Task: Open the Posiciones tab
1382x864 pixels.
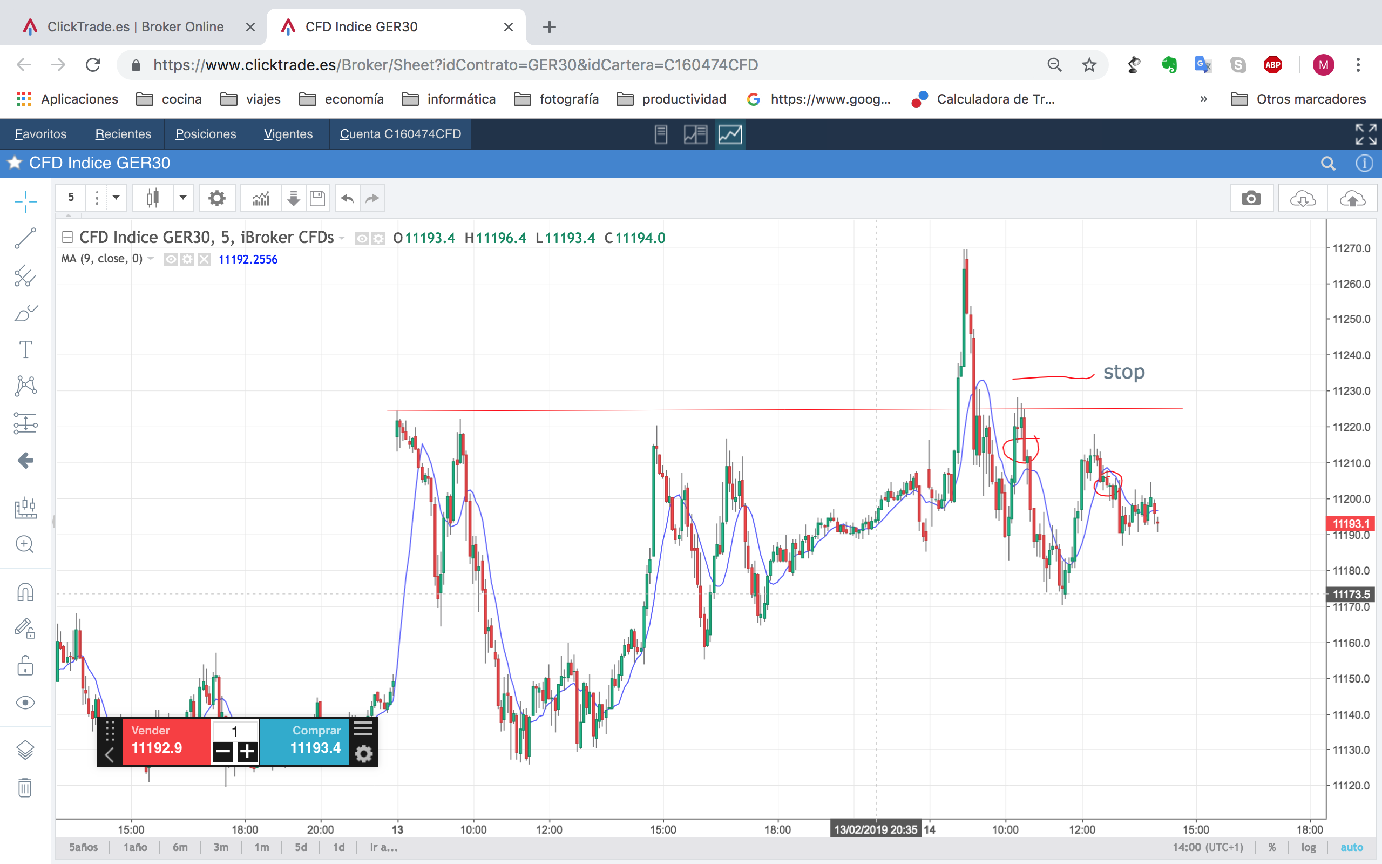Action: (x=206, y=134)
